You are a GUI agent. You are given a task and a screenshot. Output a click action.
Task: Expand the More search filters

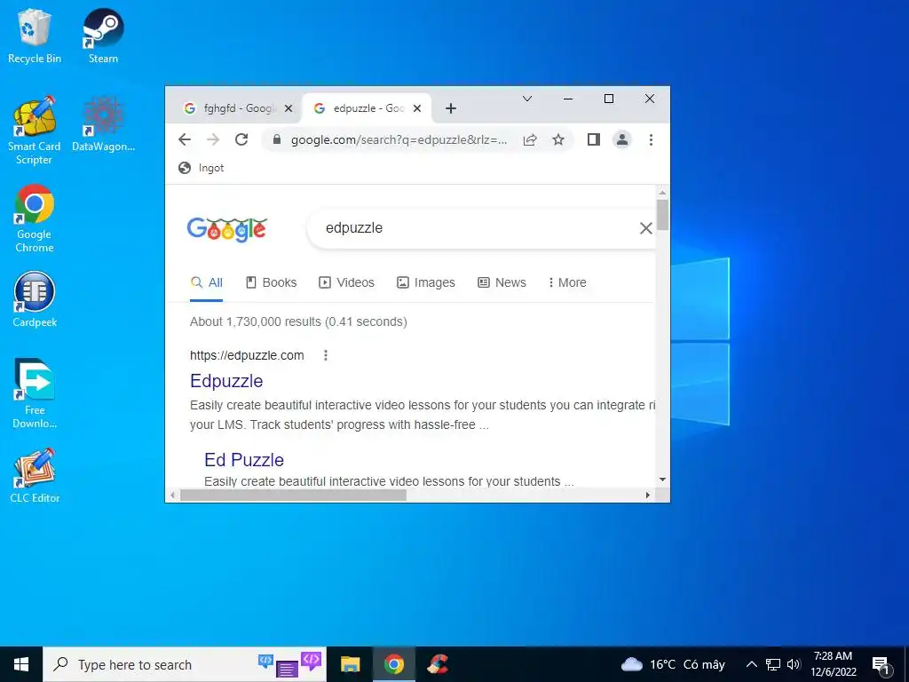[567, 282]
